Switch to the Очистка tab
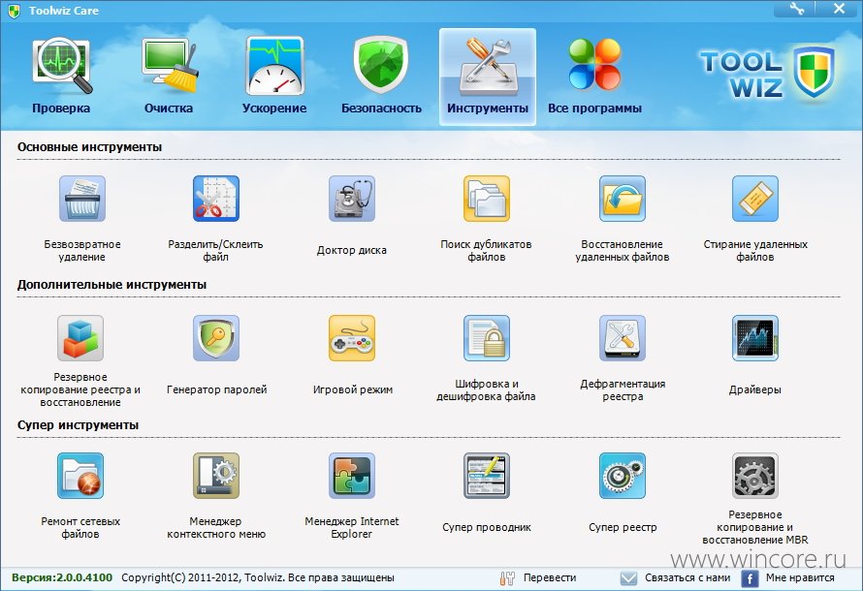Screen dimensions: 863x591 [x=169, y=76]
